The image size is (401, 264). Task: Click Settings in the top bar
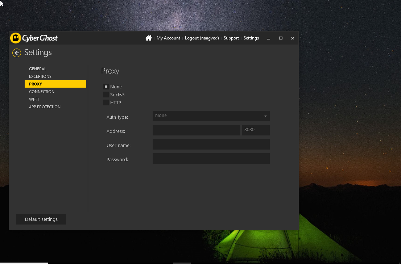[251, 38]
